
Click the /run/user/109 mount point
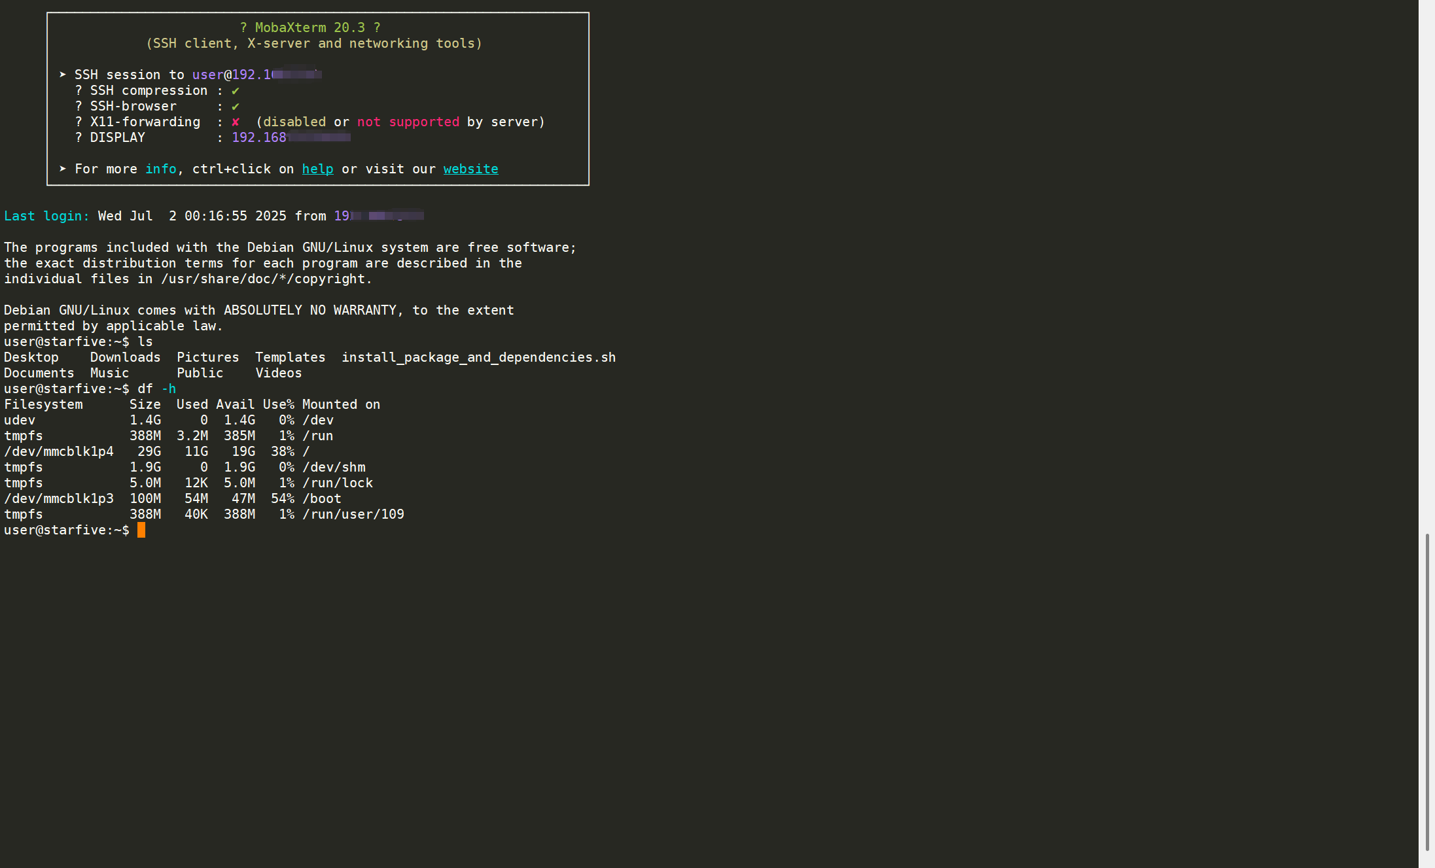pos(353,514)
